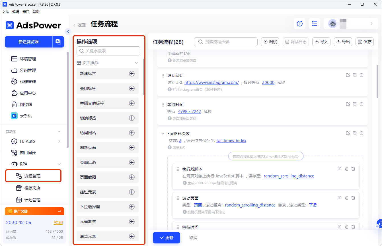This screenshot has height=246, width=382.
Task: Edit the 访问网站 step using its pencil icon
Action: tap(348, 75)
